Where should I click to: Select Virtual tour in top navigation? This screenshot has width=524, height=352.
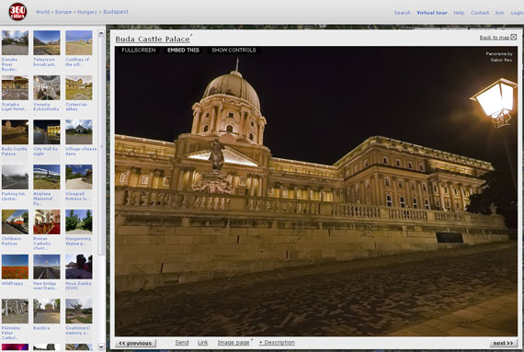(x=432, y=13)
